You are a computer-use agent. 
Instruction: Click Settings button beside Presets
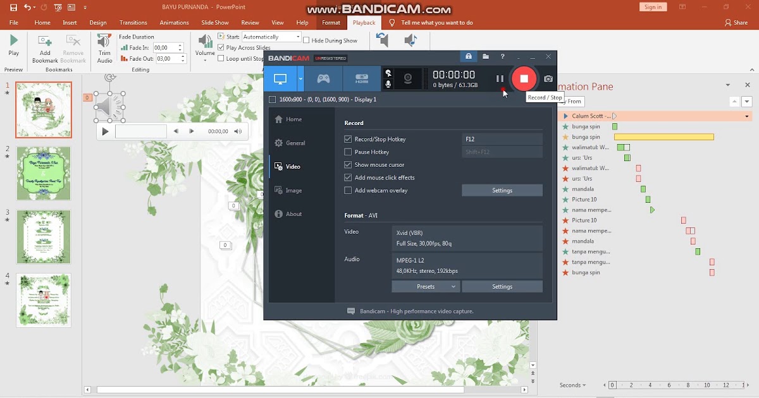point(502,286)
